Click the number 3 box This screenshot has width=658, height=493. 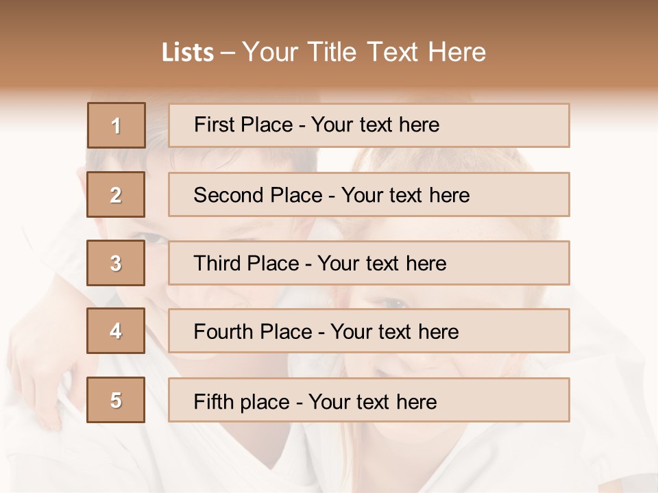116,263
